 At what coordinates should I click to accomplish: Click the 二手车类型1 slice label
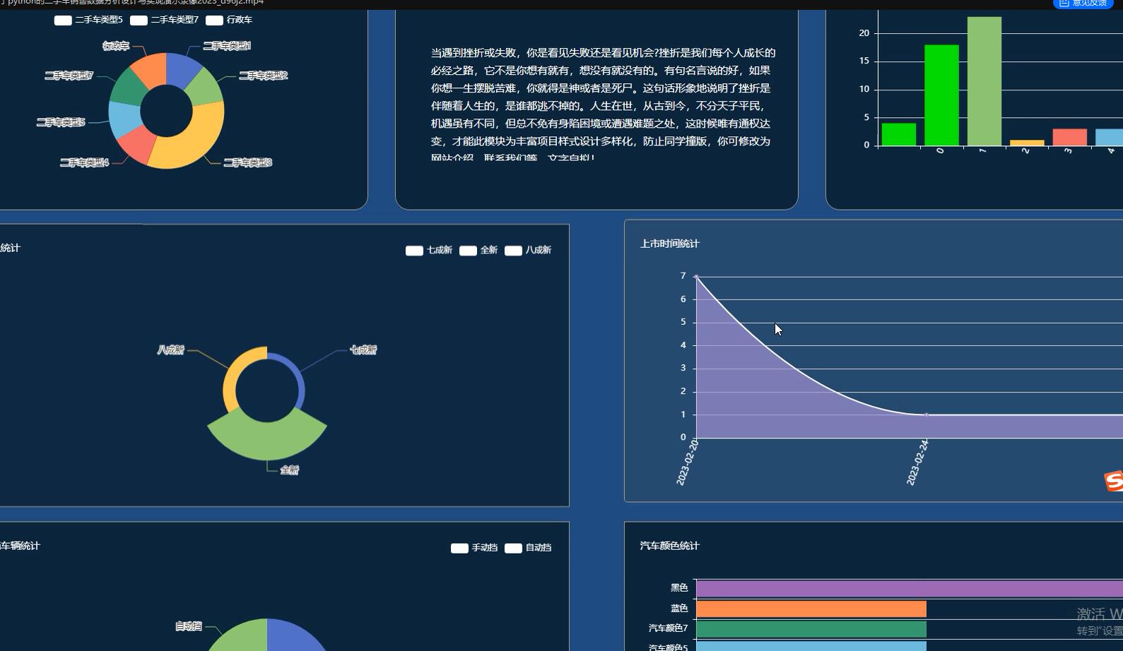(227, 46)
